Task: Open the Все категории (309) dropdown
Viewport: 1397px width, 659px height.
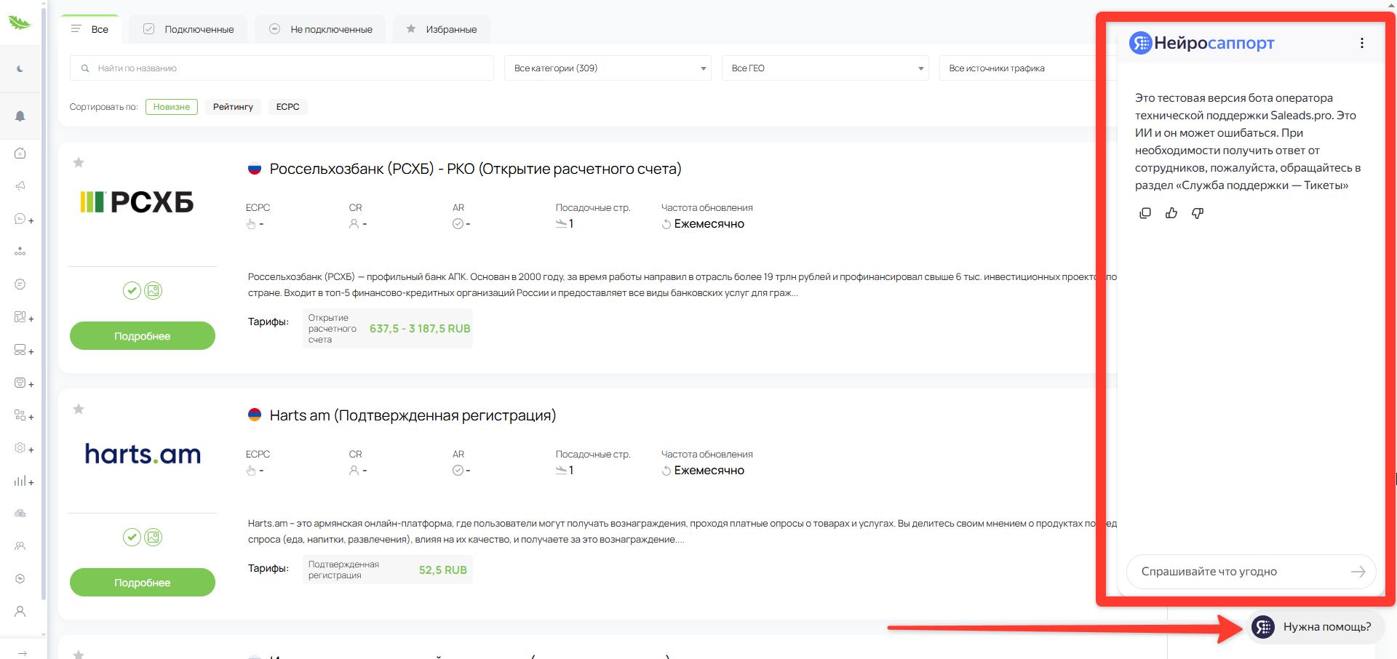Action: tap(608, 68)
